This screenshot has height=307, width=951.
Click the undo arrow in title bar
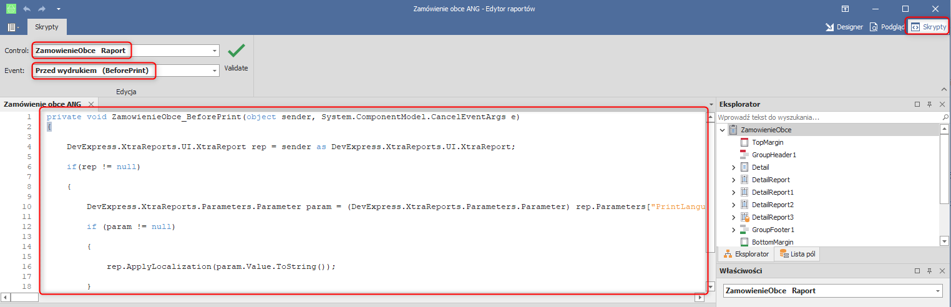pos(27,9)
